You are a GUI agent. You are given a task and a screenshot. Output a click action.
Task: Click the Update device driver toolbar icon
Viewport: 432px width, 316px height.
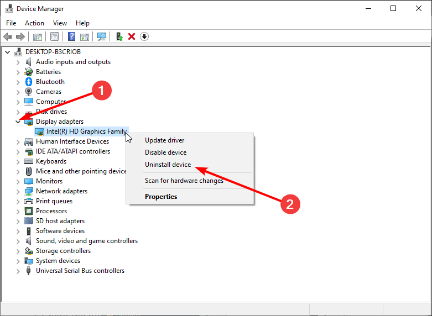(x=119, y=36)
